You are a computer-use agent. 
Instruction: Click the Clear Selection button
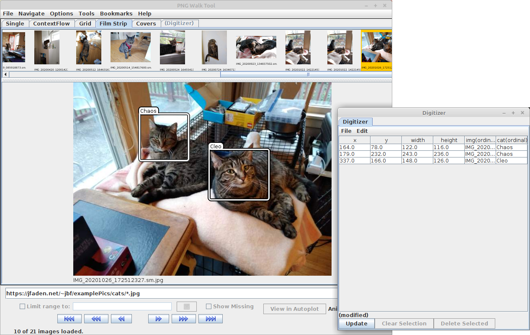[x=404, y=324]
